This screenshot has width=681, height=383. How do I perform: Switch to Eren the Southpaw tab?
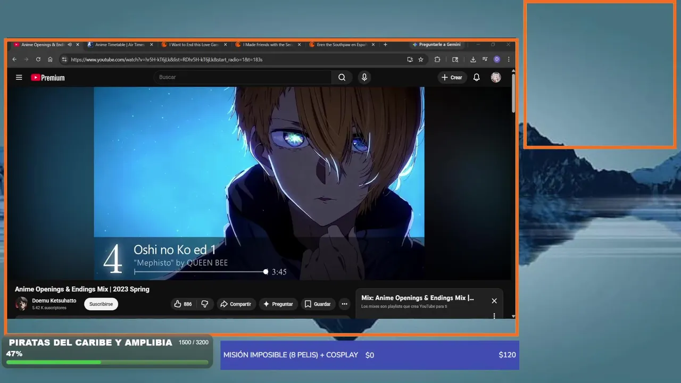pos(340,45)
